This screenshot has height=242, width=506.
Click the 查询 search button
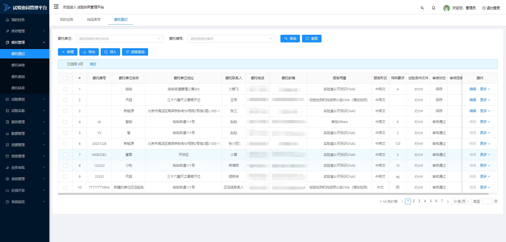coord(290,38)
